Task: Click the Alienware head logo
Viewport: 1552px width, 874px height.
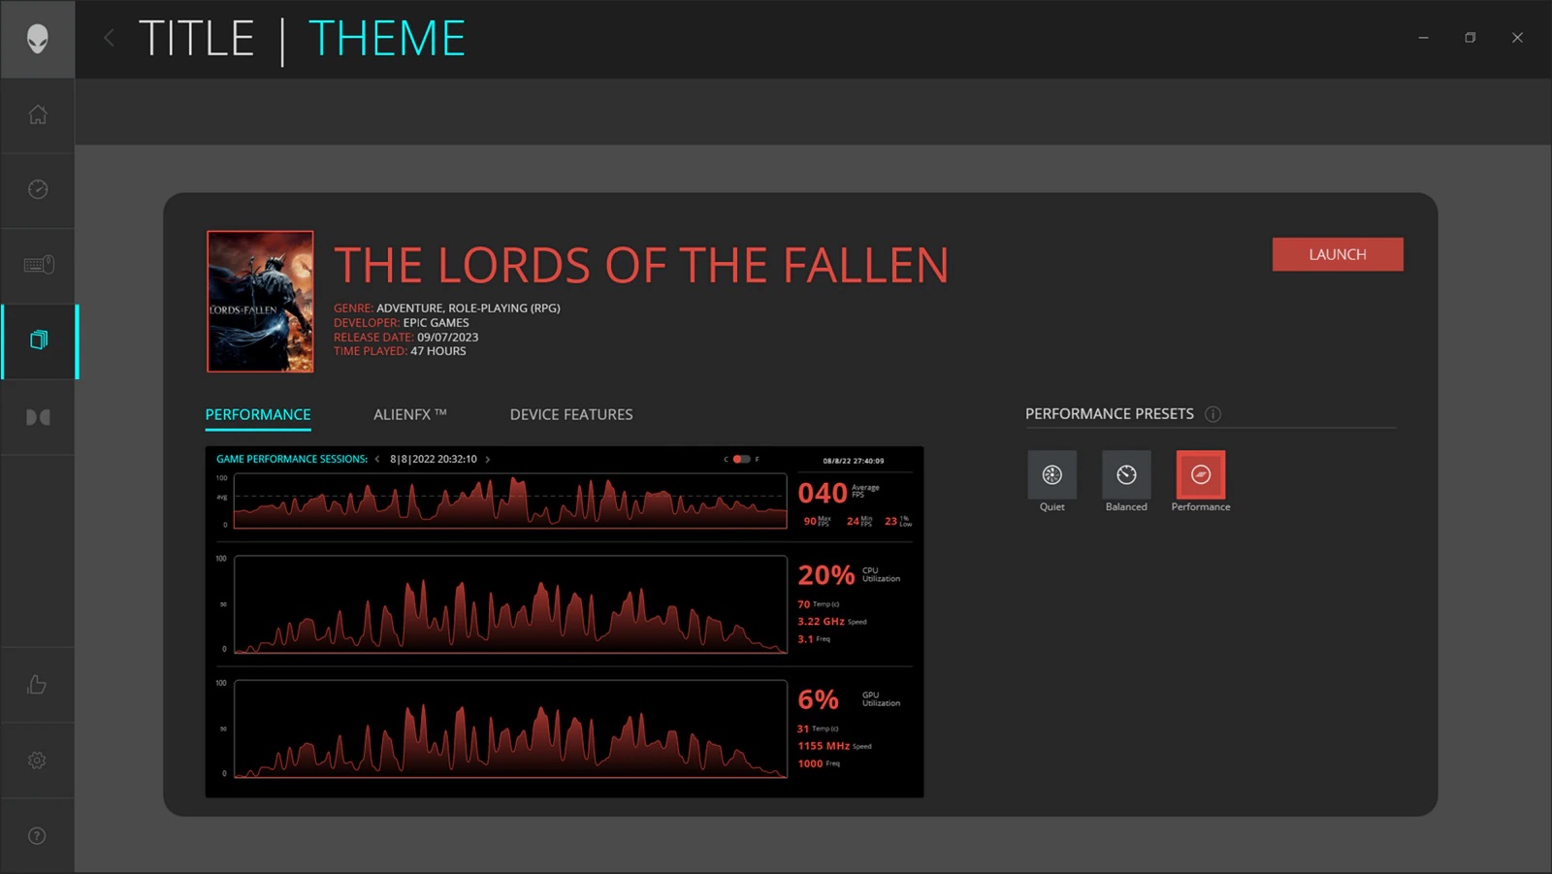Action: 37,39
